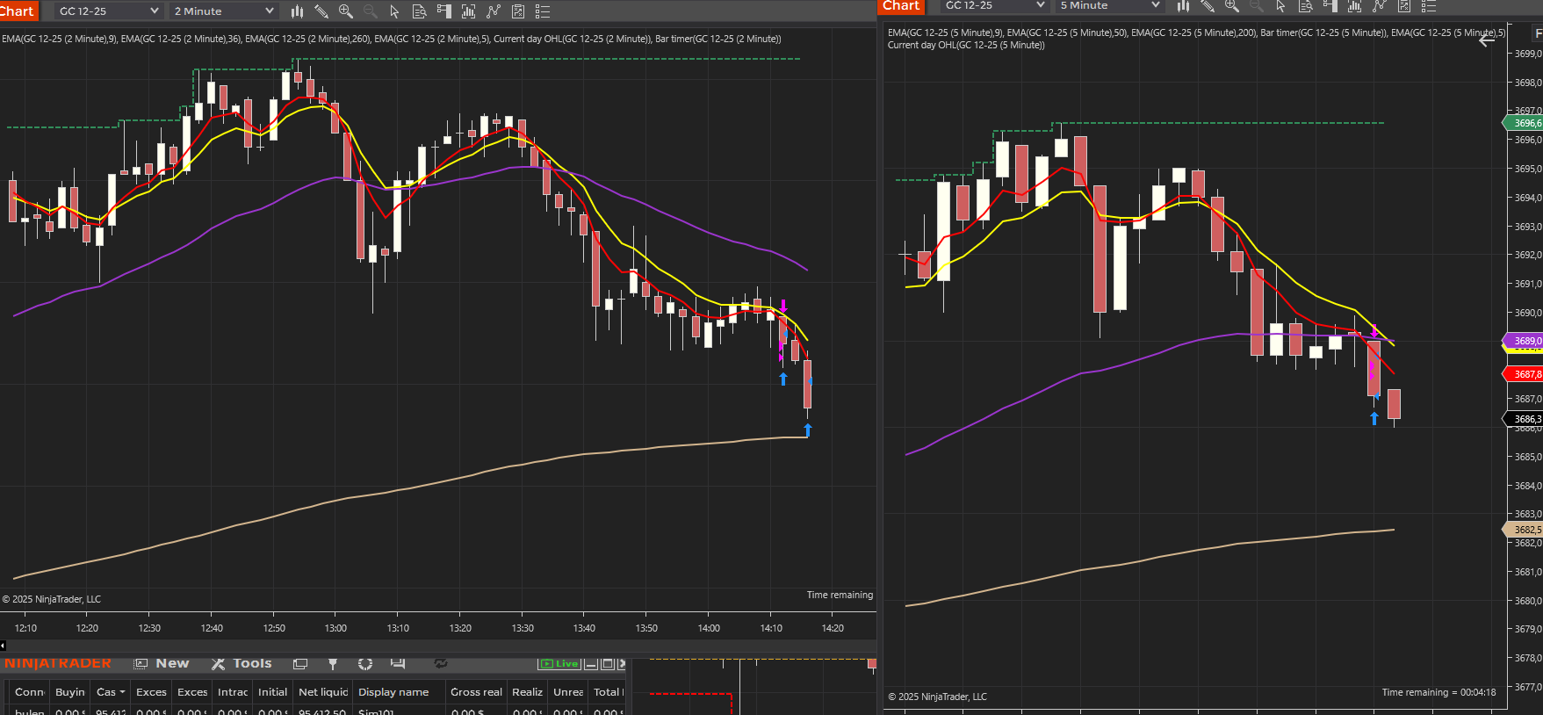
Task: Open properties list icon in 5 Minute chart
Action: (1429, 6)
